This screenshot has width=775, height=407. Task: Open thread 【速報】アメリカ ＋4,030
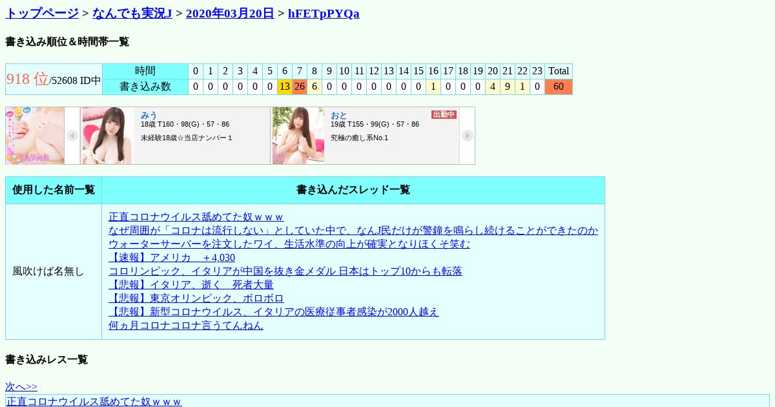[x=172, y=258]
